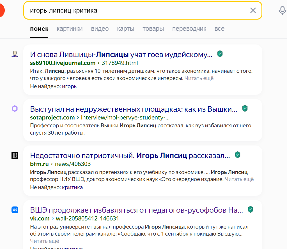
Task: Click the bfm.ru favicon icon
Action: click(15, 155)
